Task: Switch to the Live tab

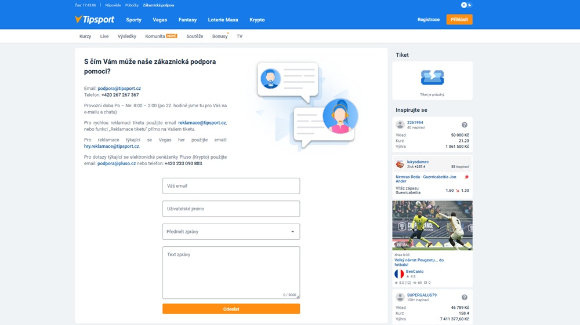Action: click(104, 36)
